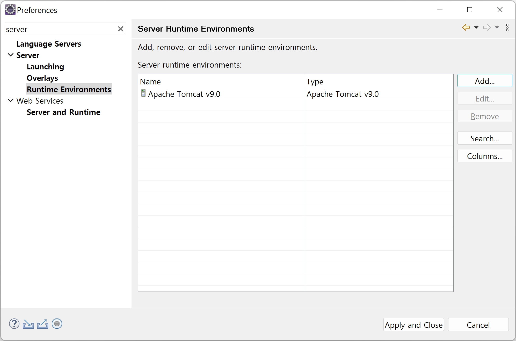This screenshot has width=516, height=341.
Task: Collapse the Web Services tree node
Action: (x=11, y=100)
